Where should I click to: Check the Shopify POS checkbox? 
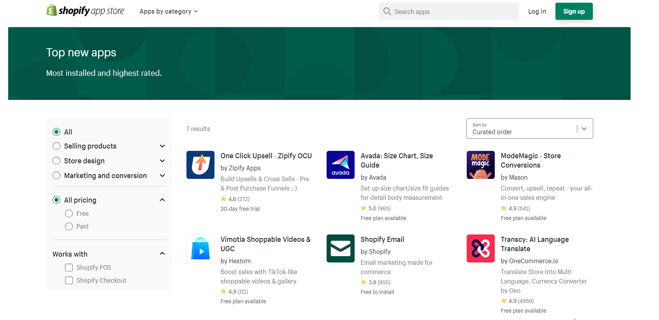click(69, 268)
